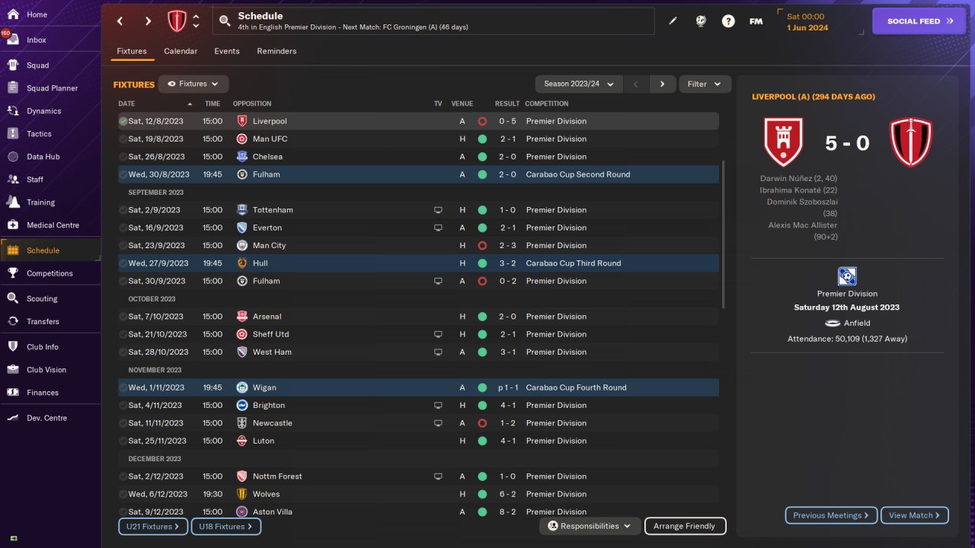Open U21 Fixtures
The image size is (975, 548).
pyautogui.click(x=153, y=526)
